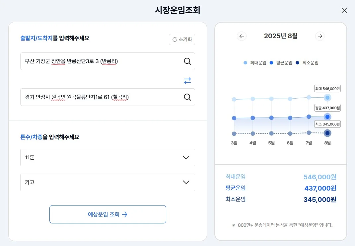Click the 8월 minimum fare data point

pyautogui.click(x=327, y=133)
